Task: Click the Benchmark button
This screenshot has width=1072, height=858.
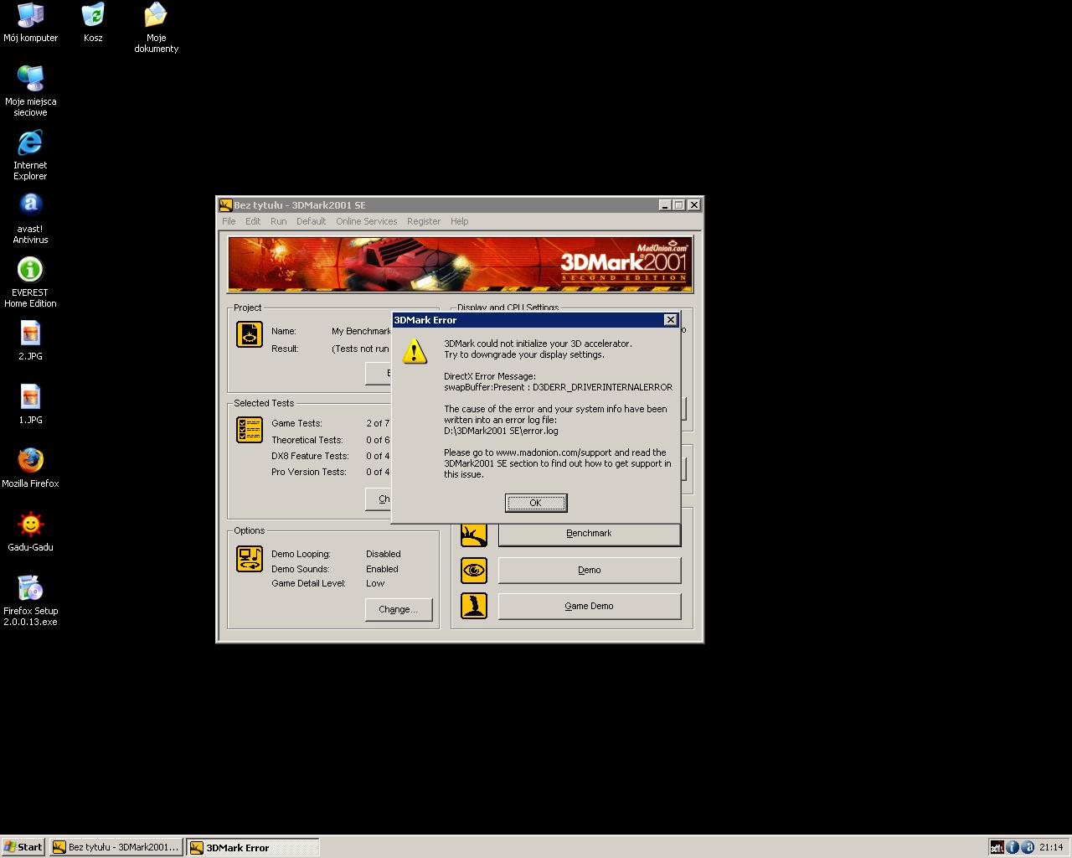Action: 590,534
